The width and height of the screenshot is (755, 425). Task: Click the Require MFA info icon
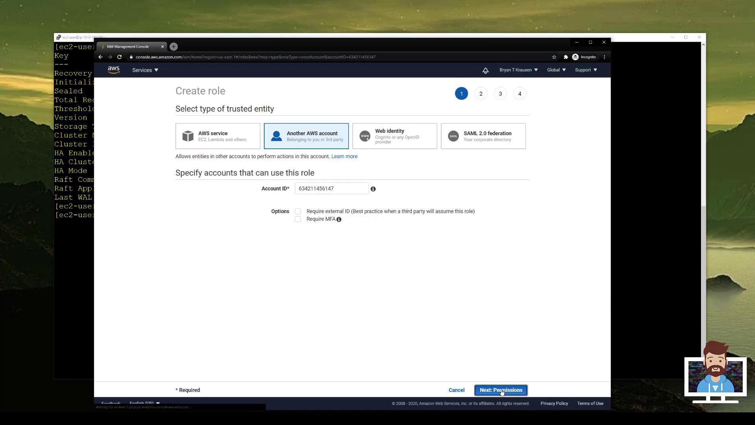[x=339, y=220]
